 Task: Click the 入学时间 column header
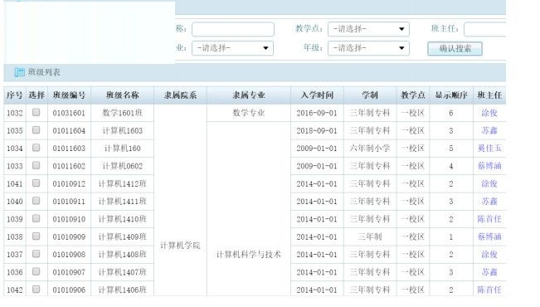pos(317,95)
